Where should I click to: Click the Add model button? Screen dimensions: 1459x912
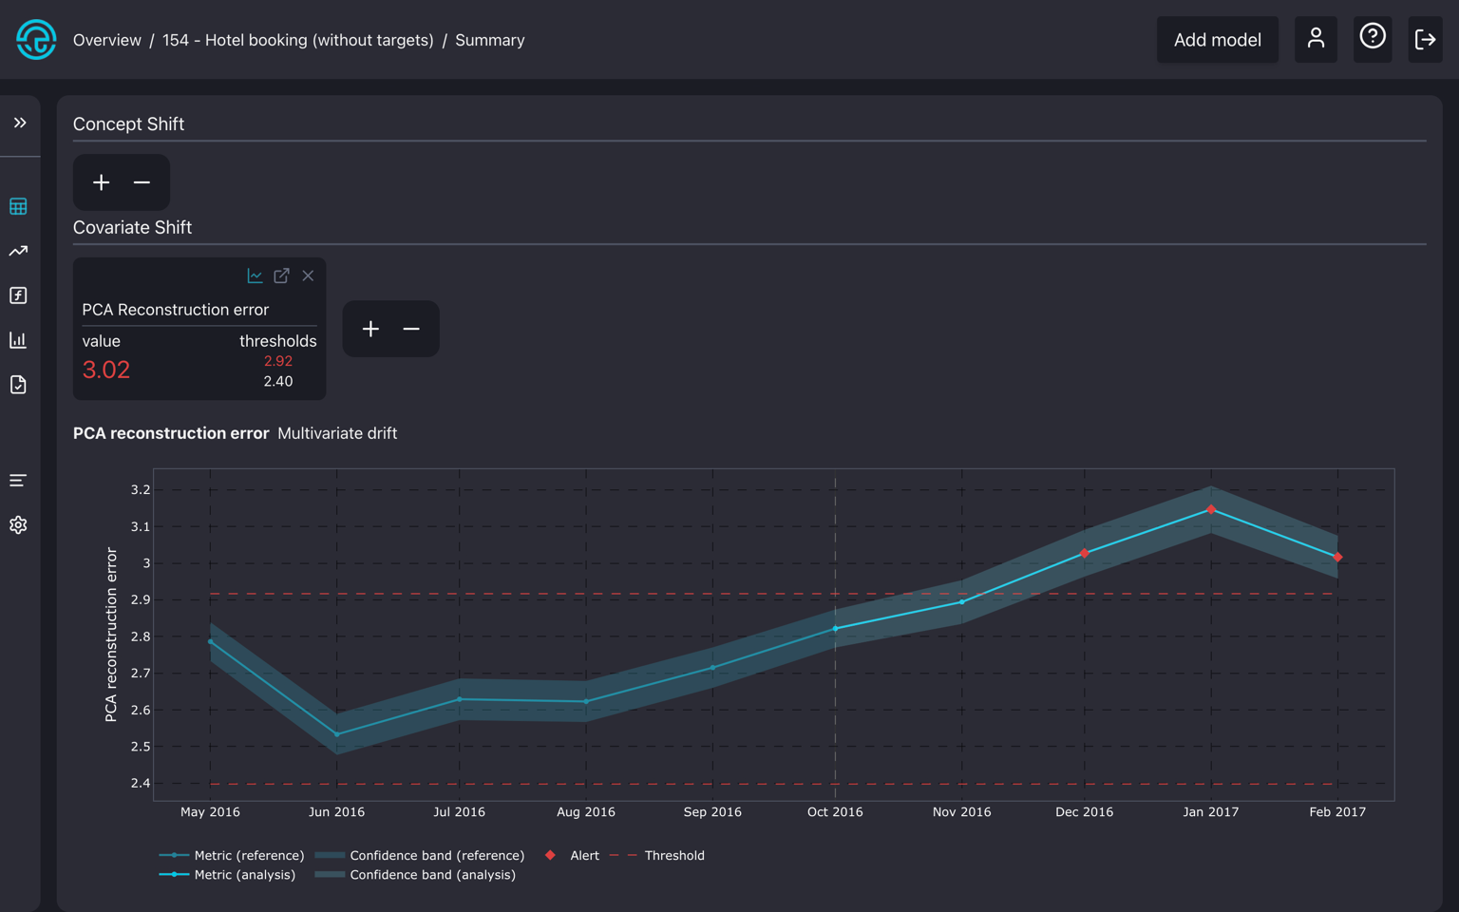click(1217, 40)
